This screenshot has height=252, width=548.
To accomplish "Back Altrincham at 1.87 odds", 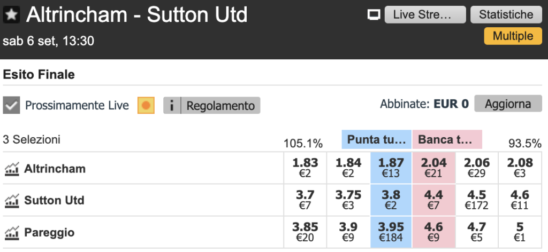I will point(391,168).
